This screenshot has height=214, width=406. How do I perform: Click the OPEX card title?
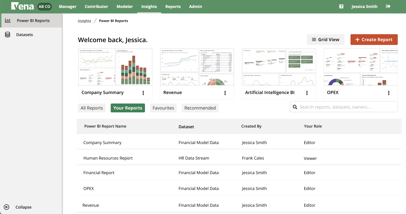click(333, 92)
